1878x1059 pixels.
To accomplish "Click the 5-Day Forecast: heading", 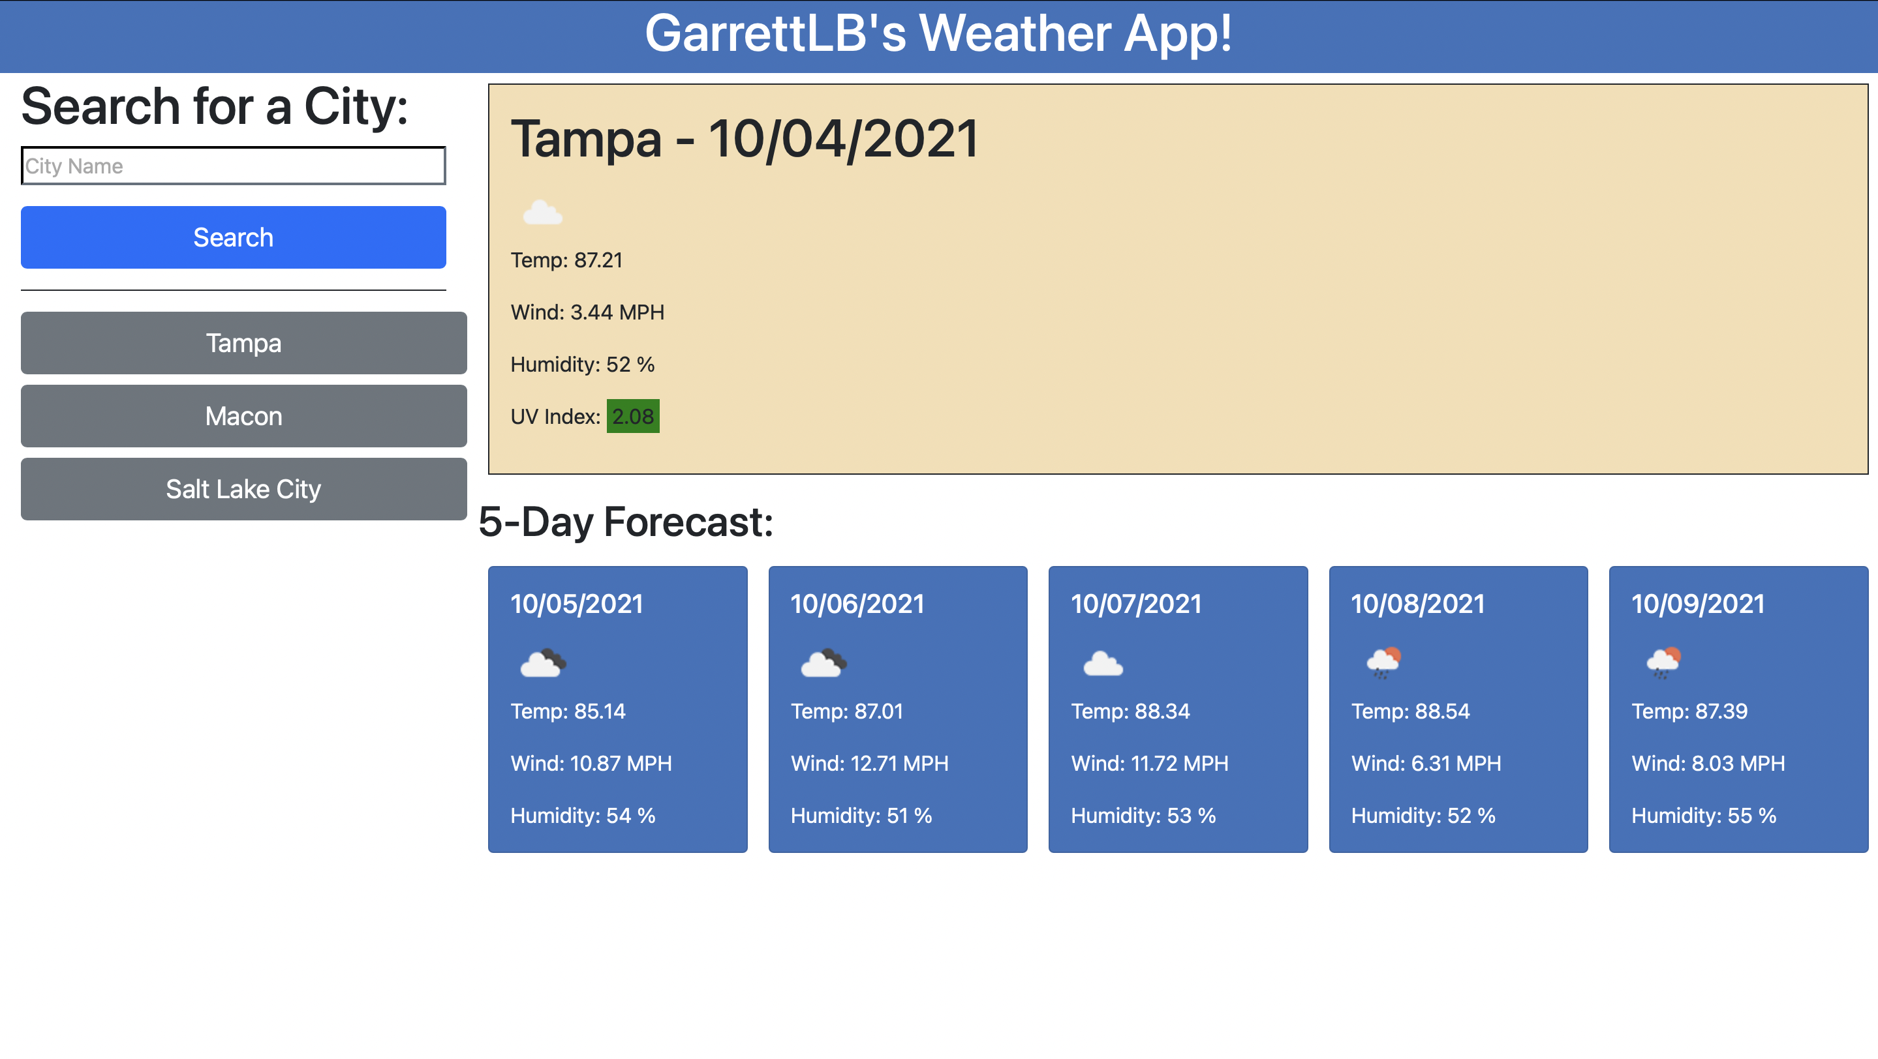I will point(626,522).
